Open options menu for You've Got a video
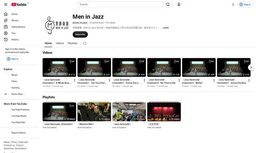The width and height of the screenshot is (256, 153). 144,80
